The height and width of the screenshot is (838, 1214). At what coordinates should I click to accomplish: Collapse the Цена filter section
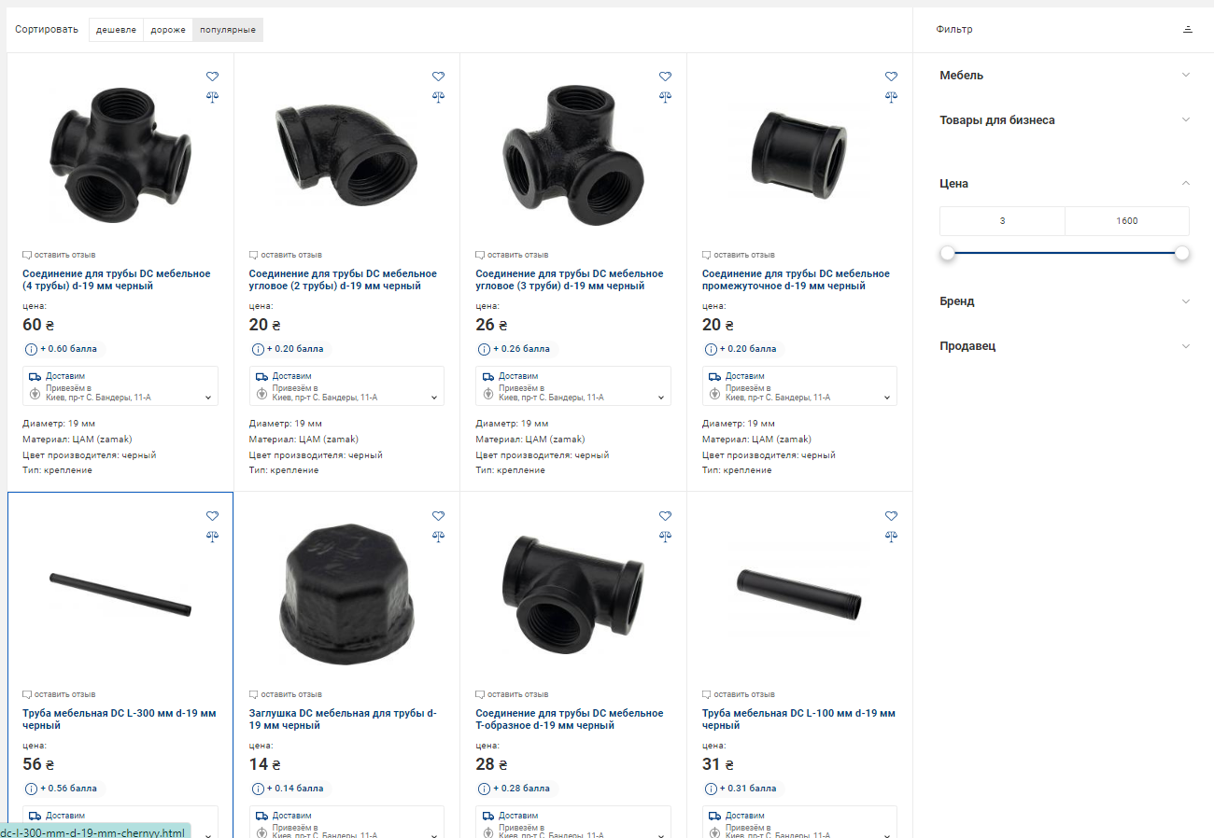(x=1065, y=184)
